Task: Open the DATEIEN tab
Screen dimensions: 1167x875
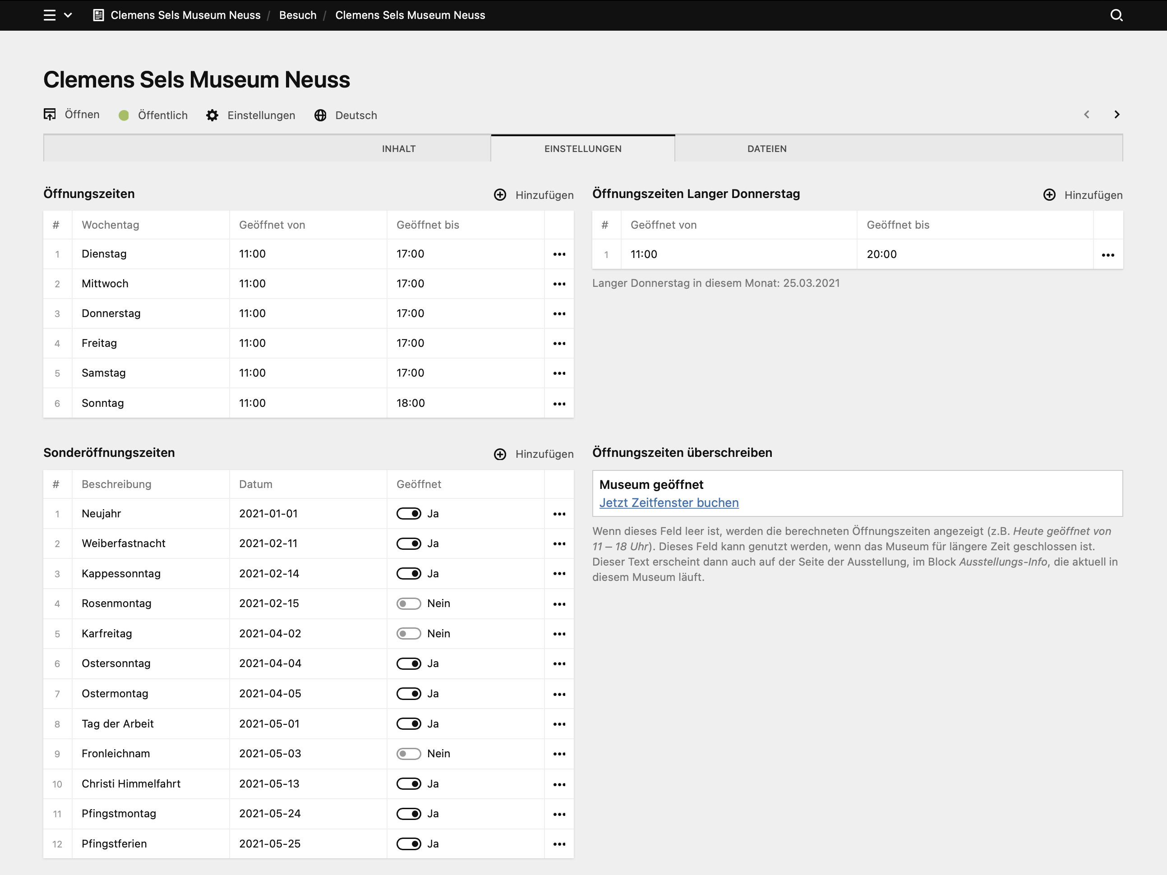Action: pyautogui.click(x=766, y=148)
